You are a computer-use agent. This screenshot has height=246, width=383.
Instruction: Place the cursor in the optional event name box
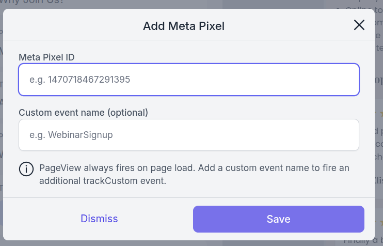189,135
